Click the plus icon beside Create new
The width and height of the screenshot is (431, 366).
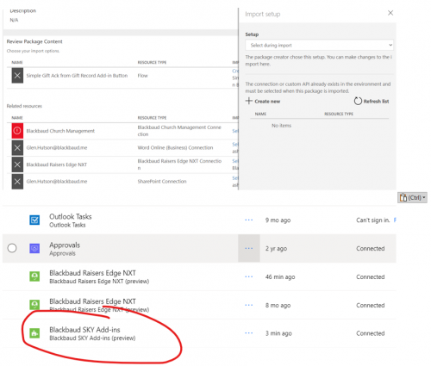point(249,101)
